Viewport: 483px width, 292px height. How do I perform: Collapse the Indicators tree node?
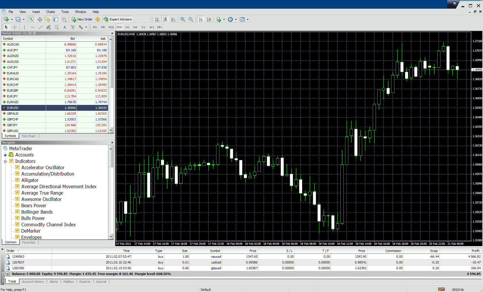tap(5, 161)
